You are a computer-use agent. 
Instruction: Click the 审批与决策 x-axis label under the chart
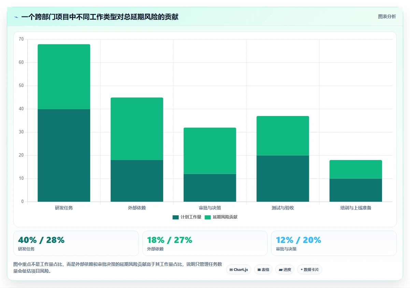210,208
